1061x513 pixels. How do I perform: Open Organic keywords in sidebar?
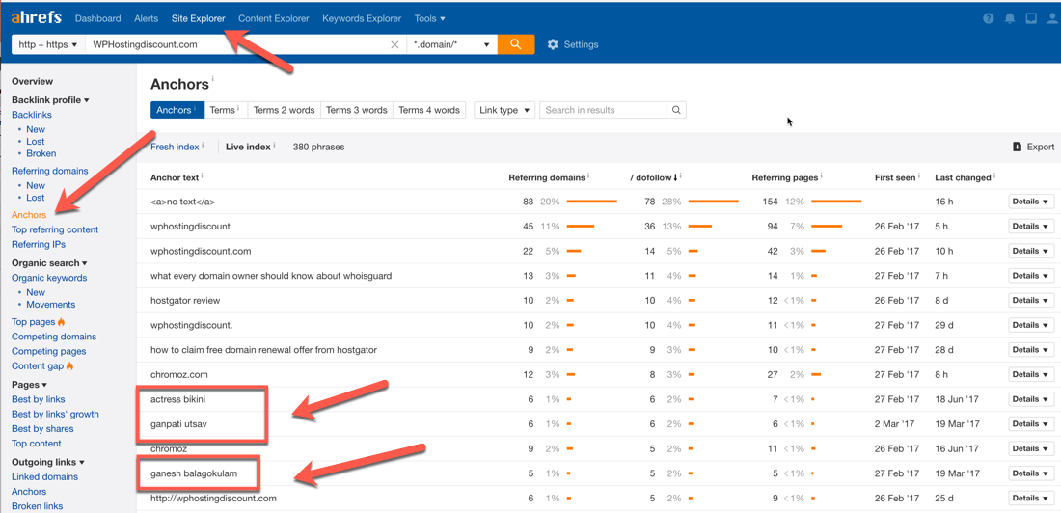click(x=49, y=278)
